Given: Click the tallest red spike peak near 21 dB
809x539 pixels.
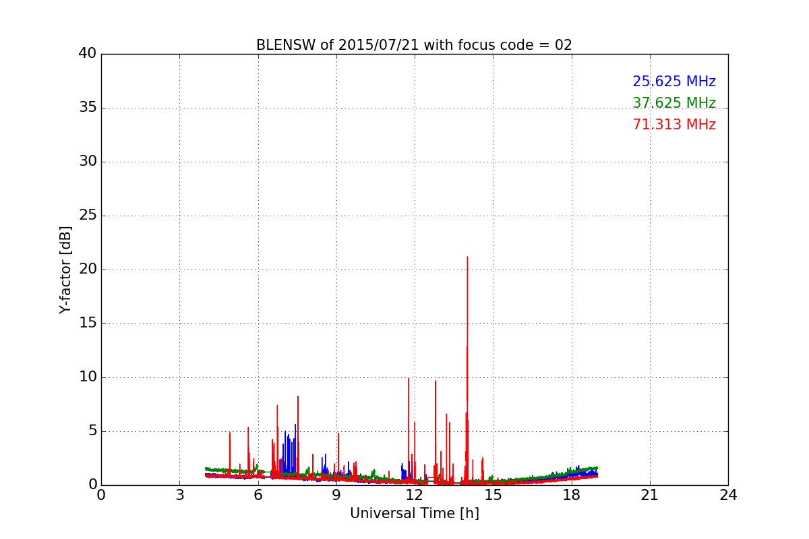Looking at the screenshot, I should (467, 257).
